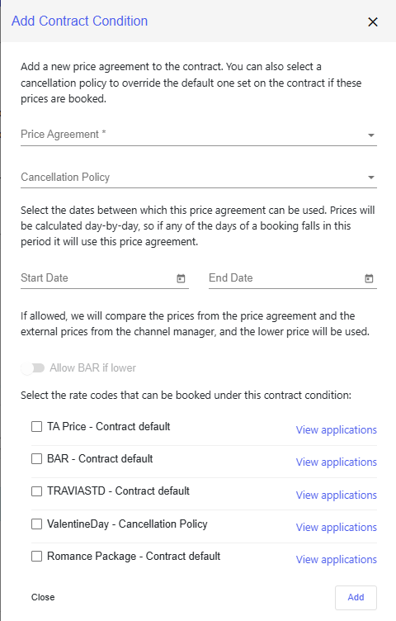Enable the Romance Package checkbox

point(37,557)
